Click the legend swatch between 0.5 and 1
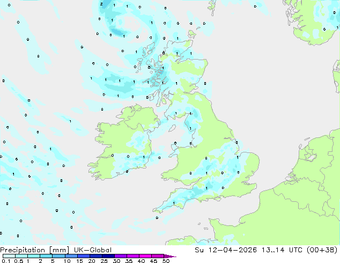This screenshot has height=263, width=340. pyautogui.click(x=21, y=256)
